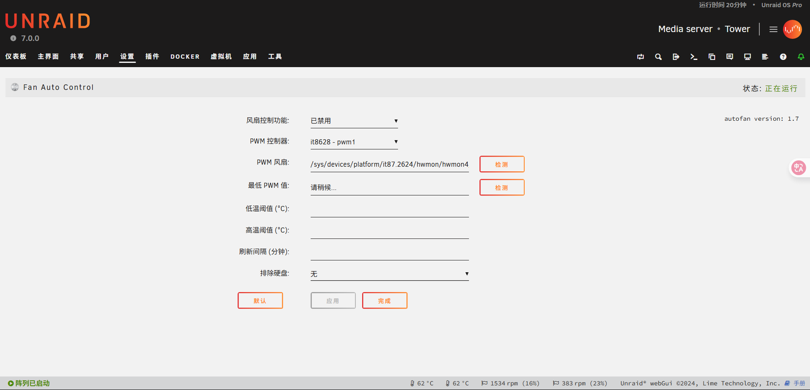Open the 共享 shares menu

pyautogui.click(x=77, y=57)
